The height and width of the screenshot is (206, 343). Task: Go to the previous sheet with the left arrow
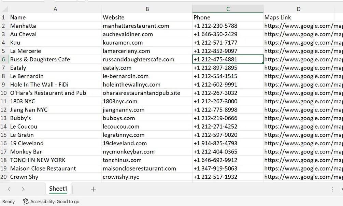point(9,189)
